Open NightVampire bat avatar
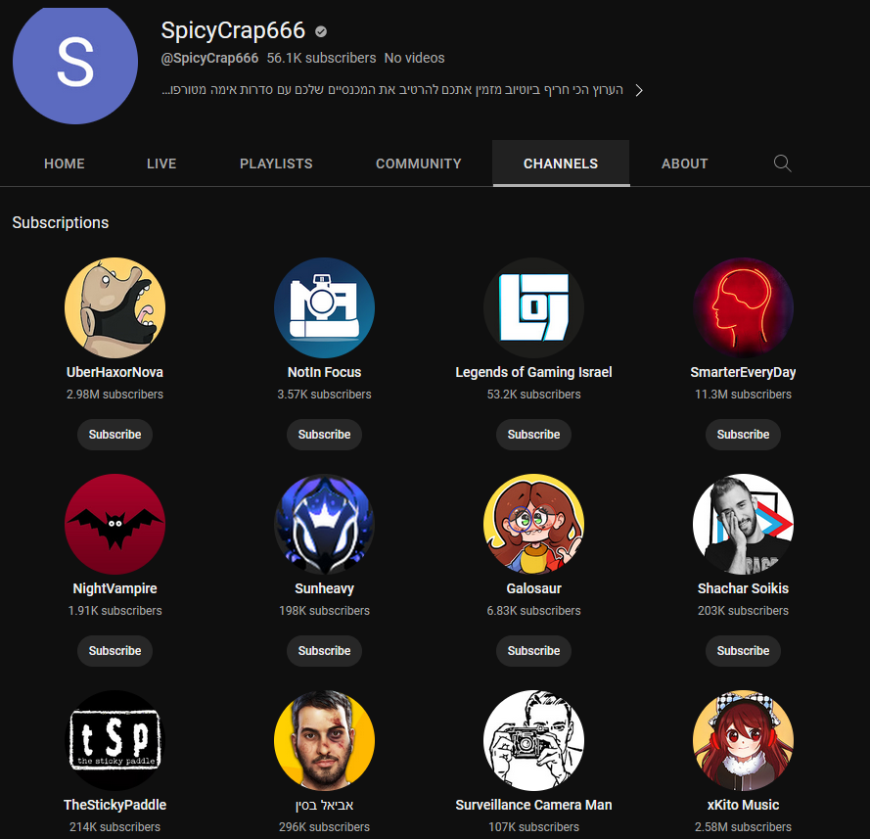Screen dimensions: 870x839 [x=114, y=524]
